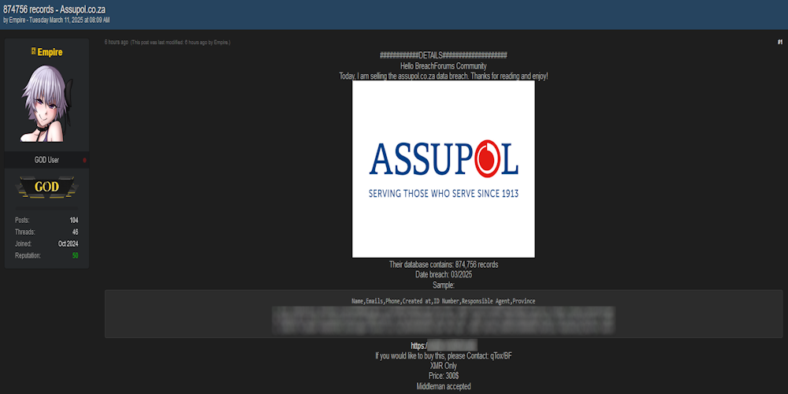Viewport: 788px width, 394px height.
Task: Click the GOD User title label
Action: click(46, 160)
